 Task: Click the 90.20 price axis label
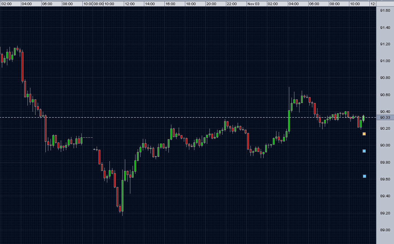point(385,128)
